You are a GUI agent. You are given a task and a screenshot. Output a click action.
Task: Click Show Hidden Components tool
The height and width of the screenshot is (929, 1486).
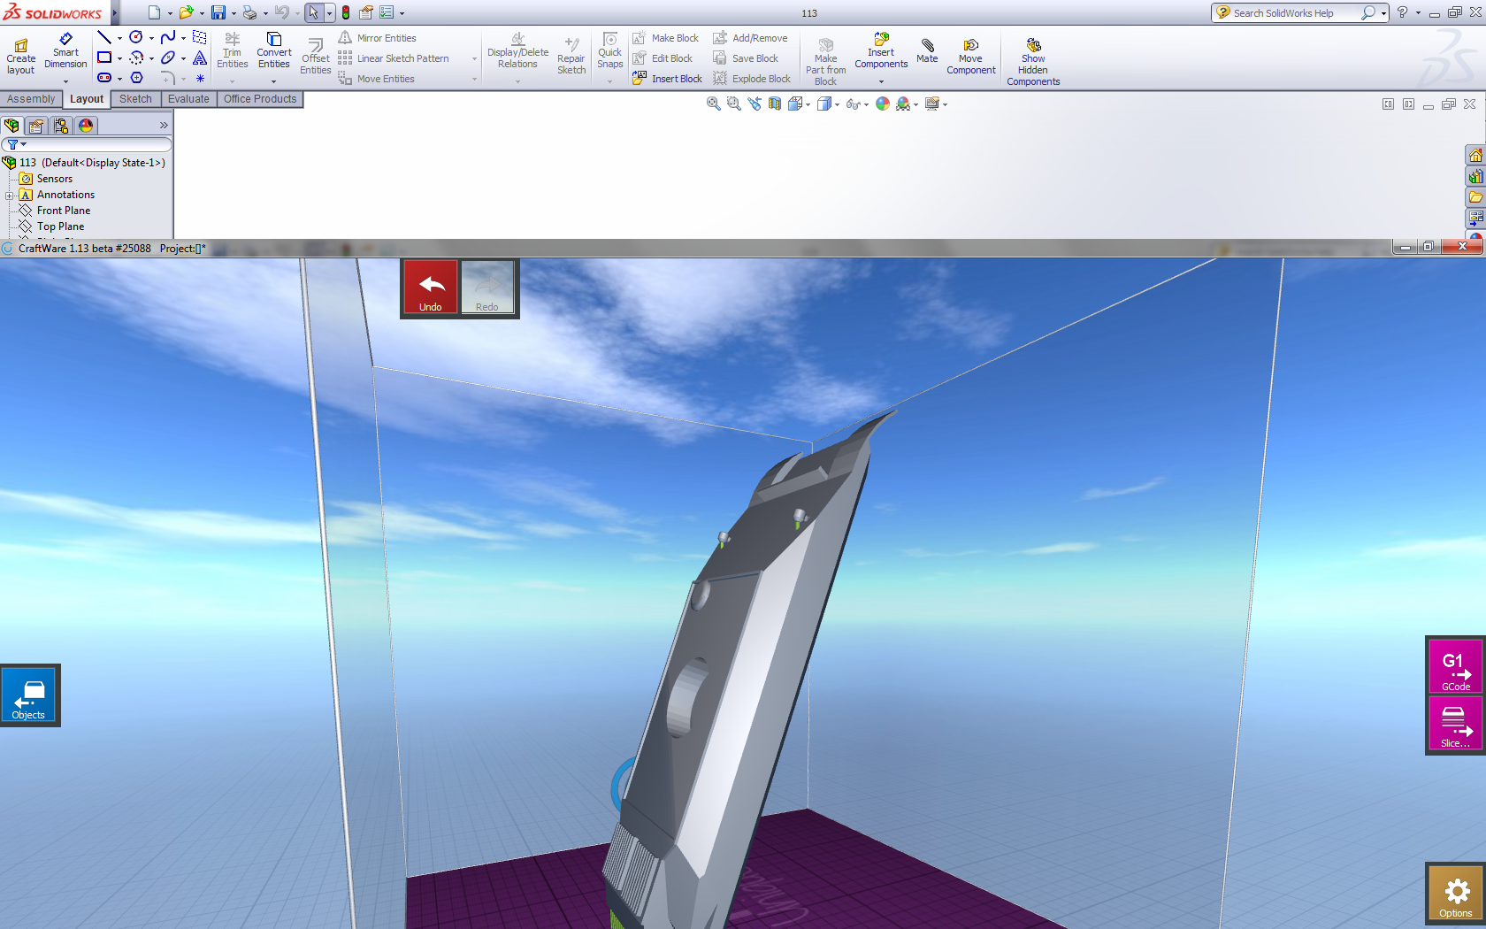pos(1033,62)
